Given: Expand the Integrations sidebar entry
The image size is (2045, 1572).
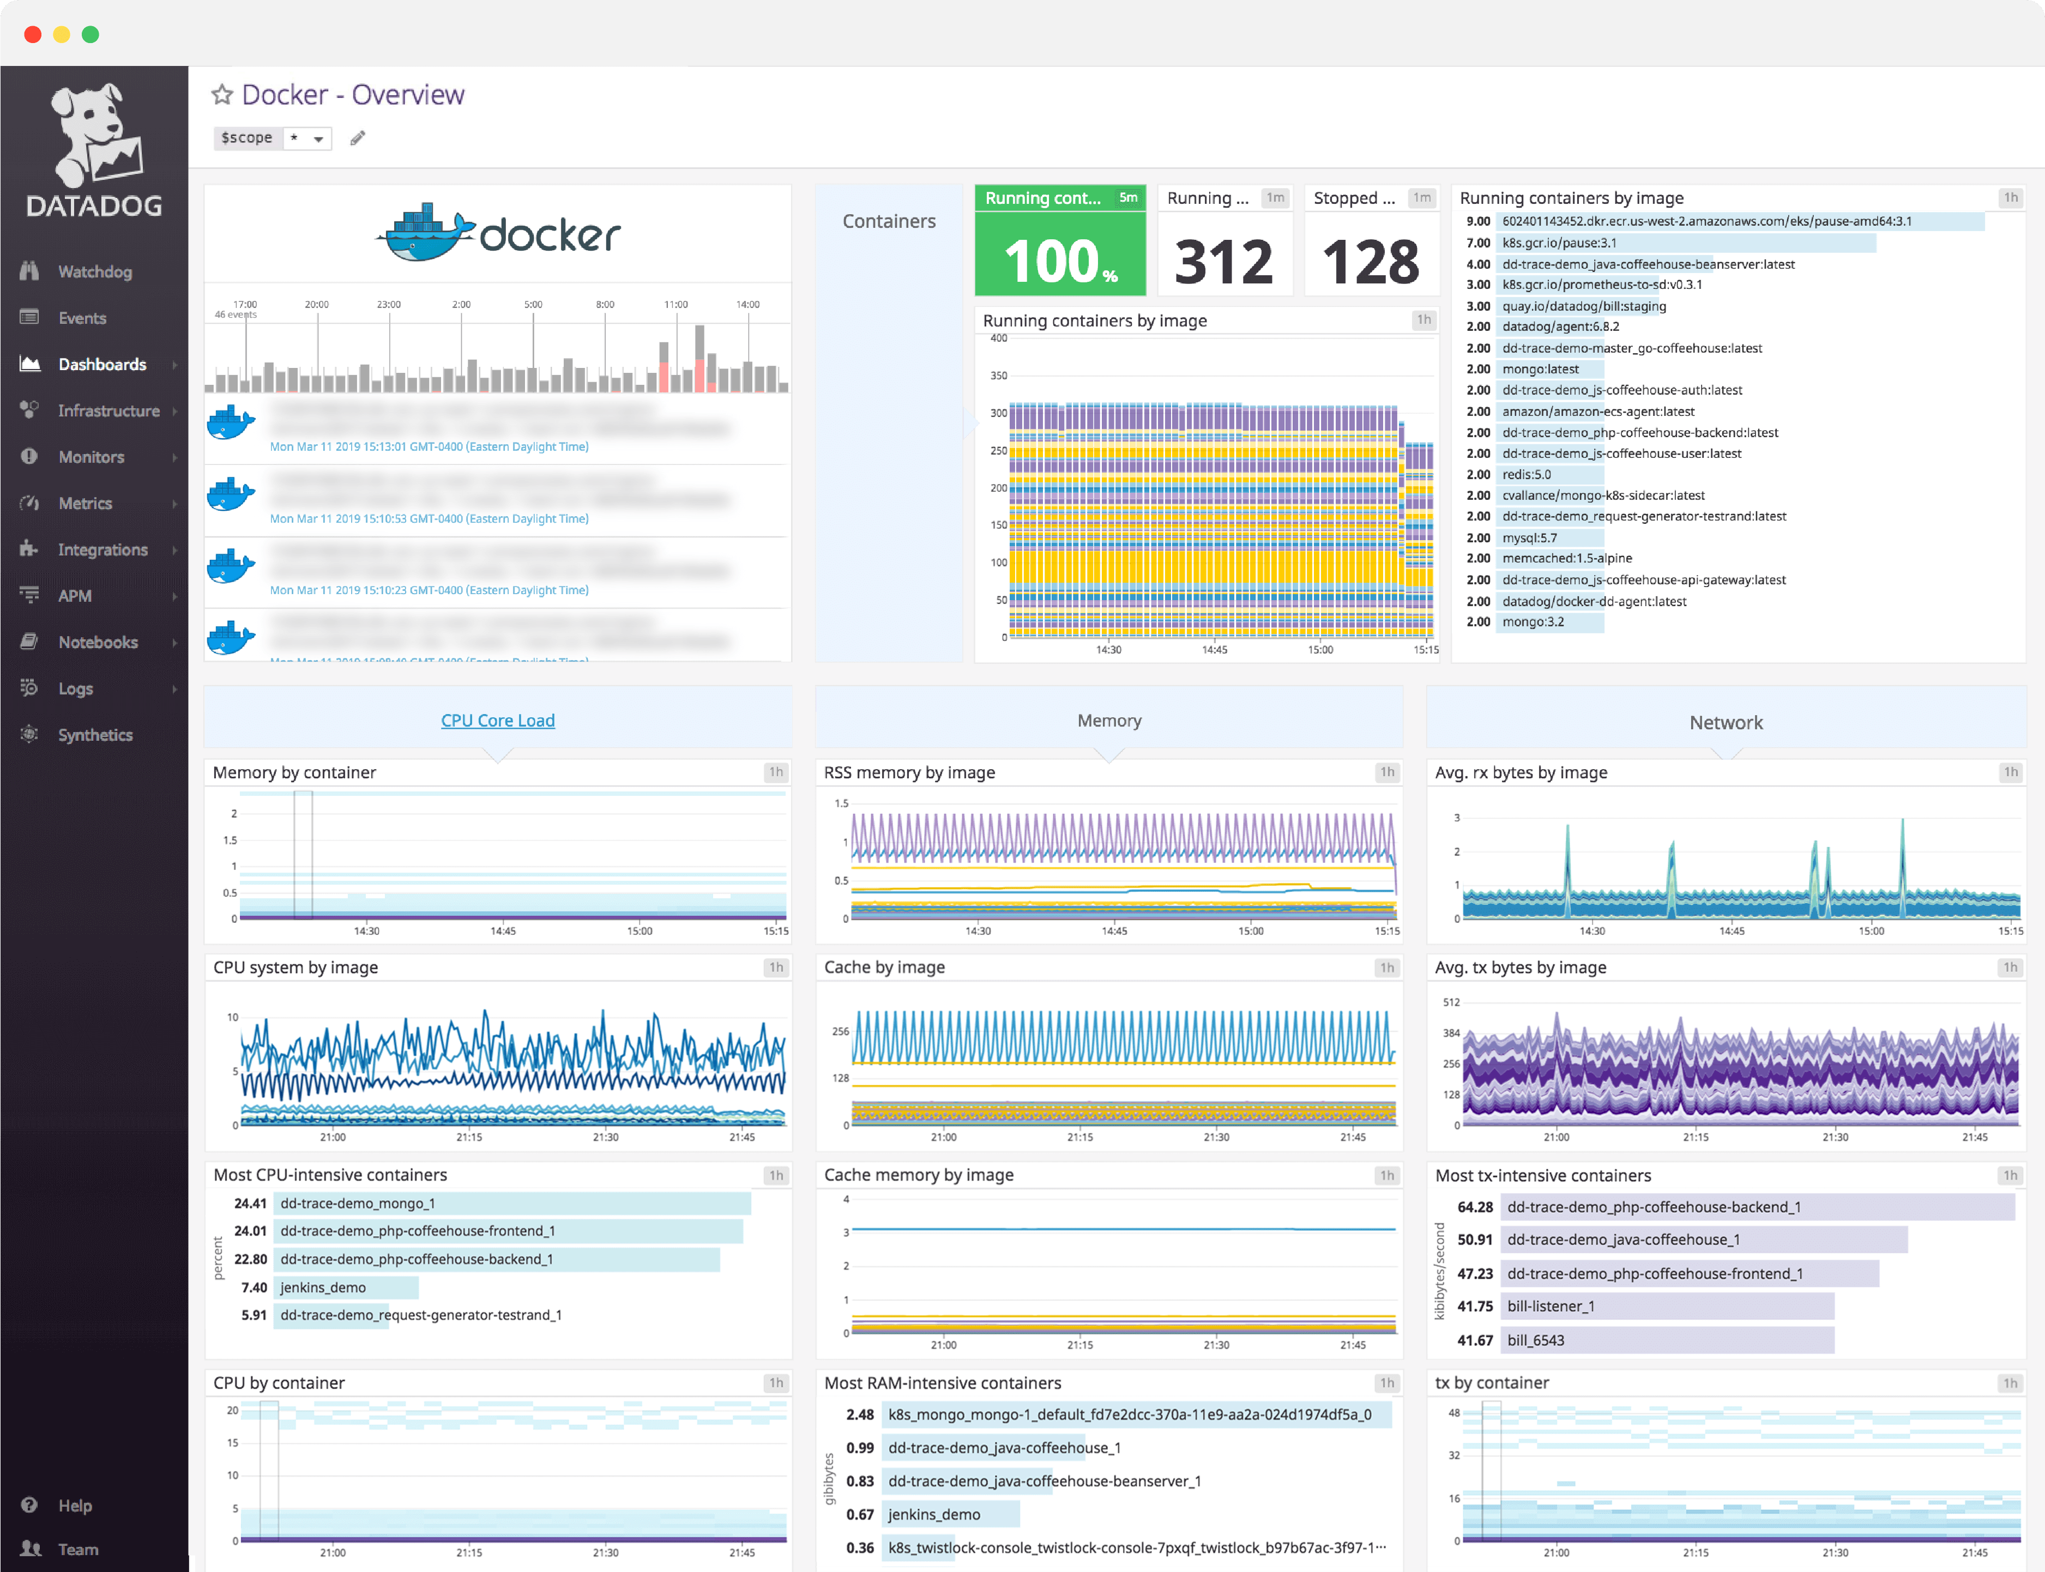Looking at the screenshot, I should (x=102, y=549).
